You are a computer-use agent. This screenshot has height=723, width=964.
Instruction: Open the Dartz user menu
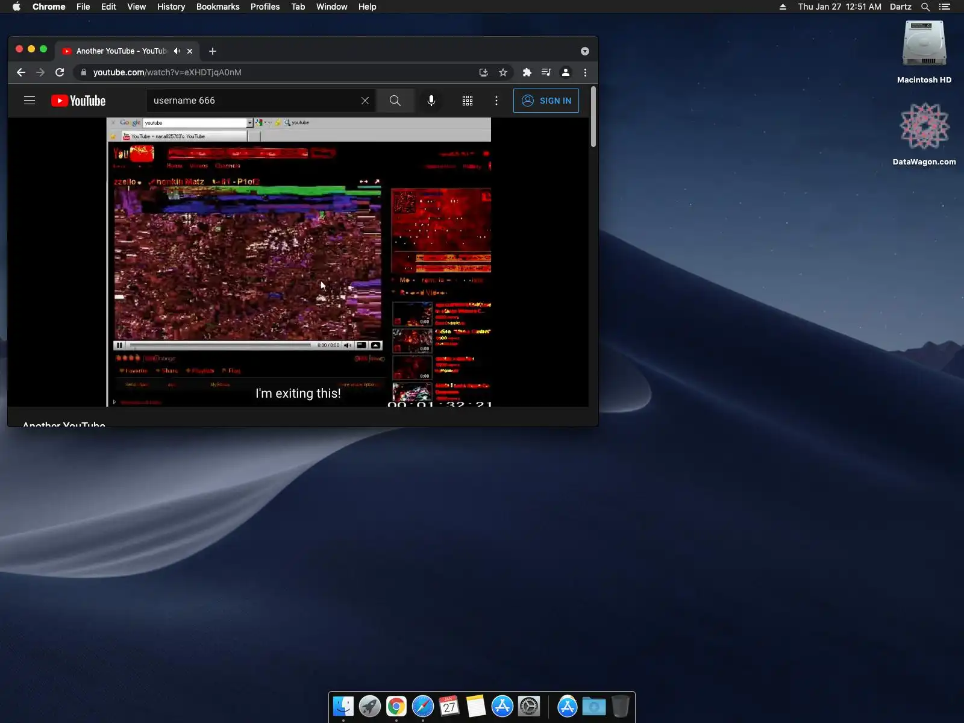[x=901, y=7]
